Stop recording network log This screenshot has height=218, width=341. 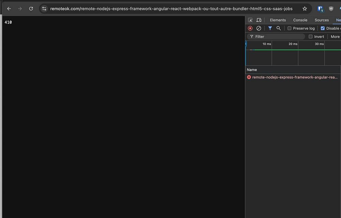point(250,28)
